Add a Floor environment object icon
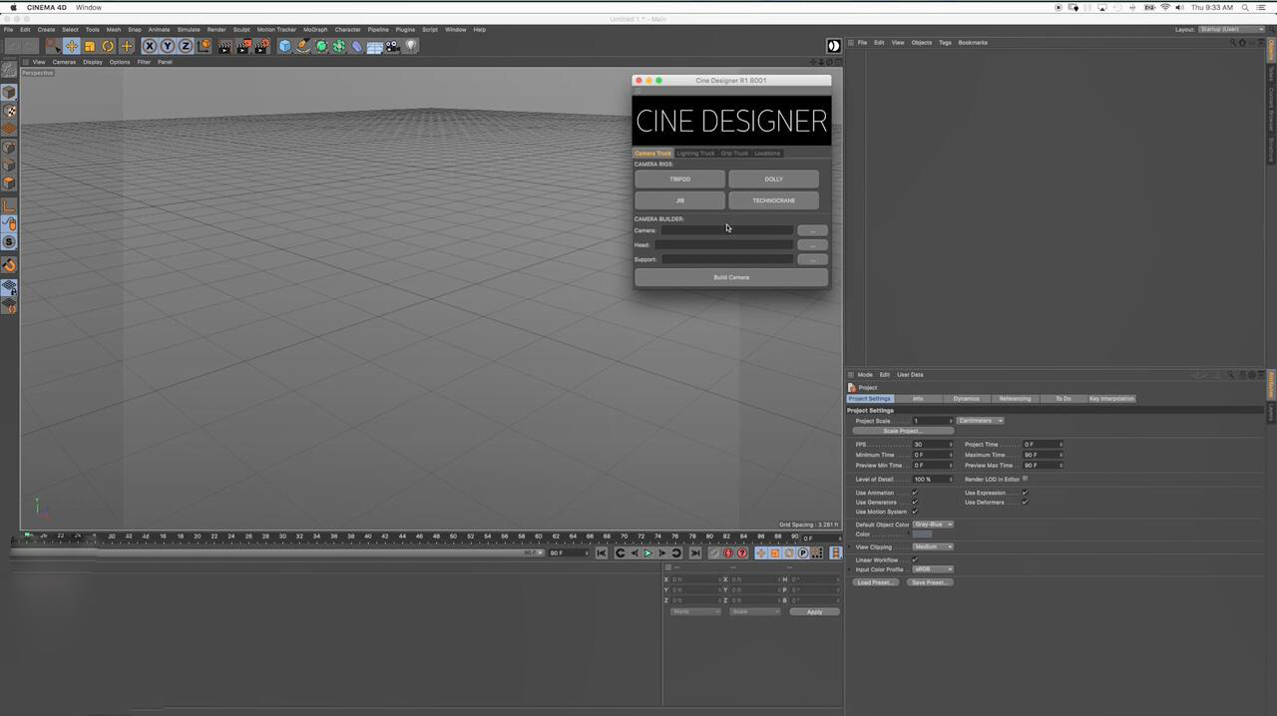 pos(374,46)
